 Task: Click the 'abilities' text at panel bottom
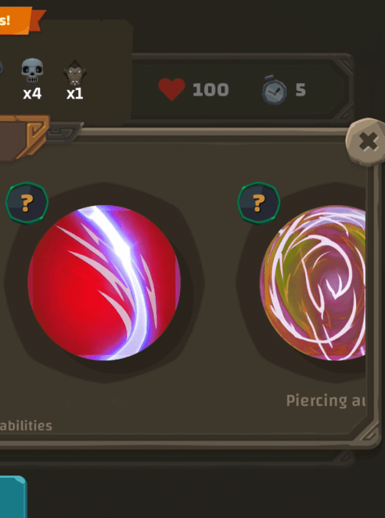point(26,425)
